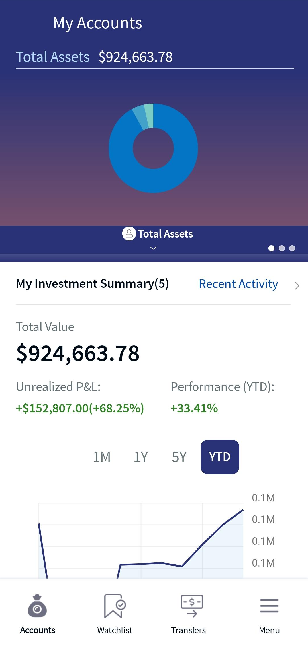308x656 pixels.
Task: Select the 1M chart period
Action: pyautogui.click(x=102, y=457)
